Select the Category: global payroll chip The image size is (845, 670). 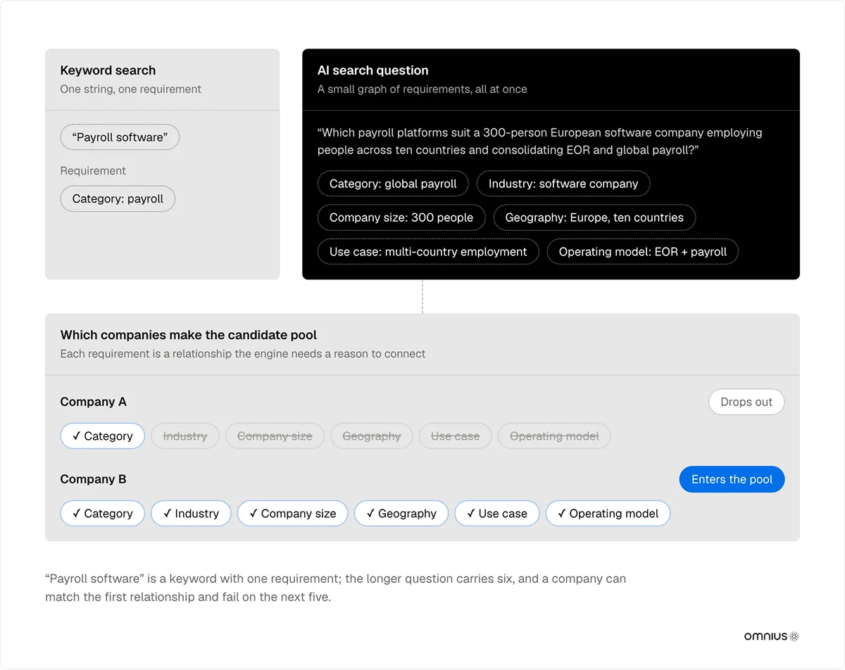click(393, 184)
